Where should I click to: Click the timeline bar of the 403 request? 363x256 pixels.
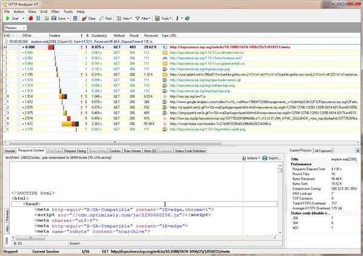(51, 47)
